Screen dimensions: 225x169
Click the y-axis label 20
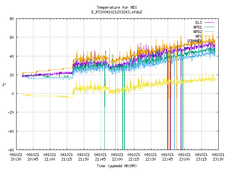[12, 75]
